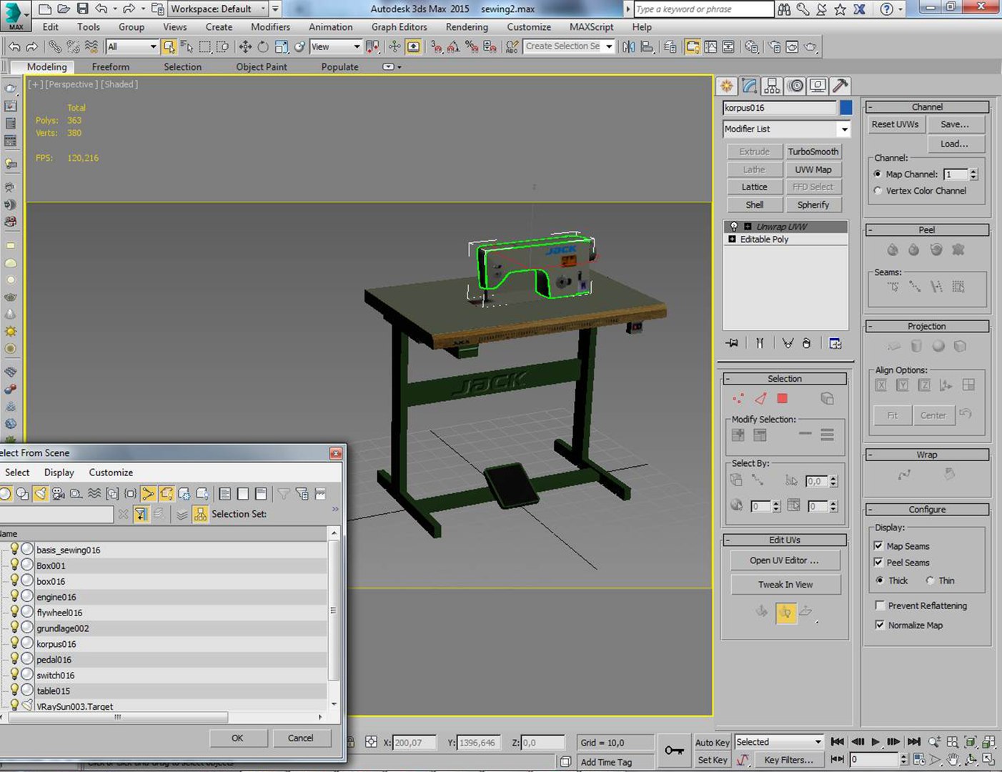The image size is (1002, 772).
Task: Click Configure Modifier Sets icon
Action: (835, 343)
